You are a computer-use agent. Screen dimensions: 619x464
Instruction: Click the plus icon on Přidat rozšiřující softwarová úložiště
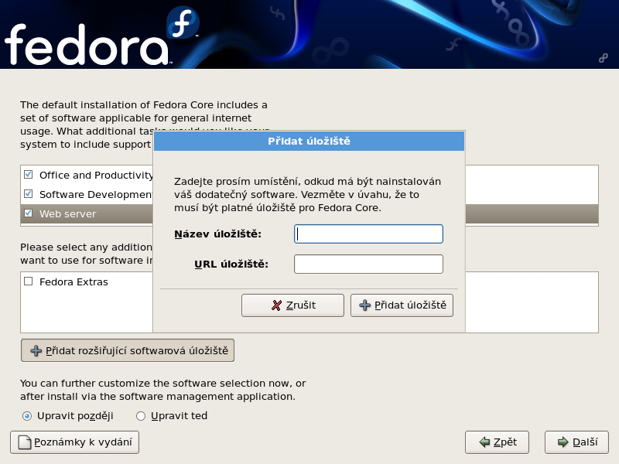click(36, 351)
